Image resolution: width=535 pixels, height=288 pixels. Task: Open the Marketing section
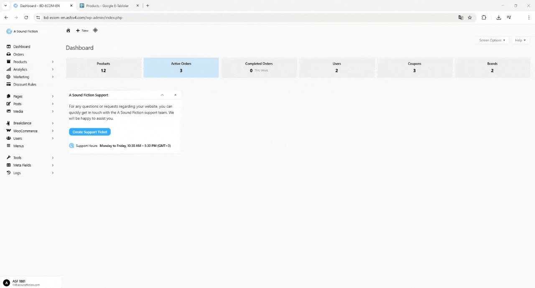click(21, 77)
